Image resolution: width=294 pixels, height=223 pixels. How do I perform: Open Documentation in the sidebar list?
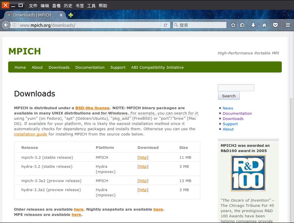coord(237,113)
